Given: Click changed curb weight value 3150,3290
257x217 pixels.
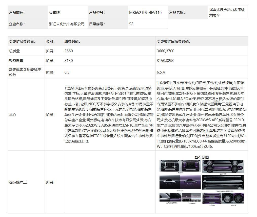Looking at the screenshot, I should pyautogui.click(x=166, y=61).
